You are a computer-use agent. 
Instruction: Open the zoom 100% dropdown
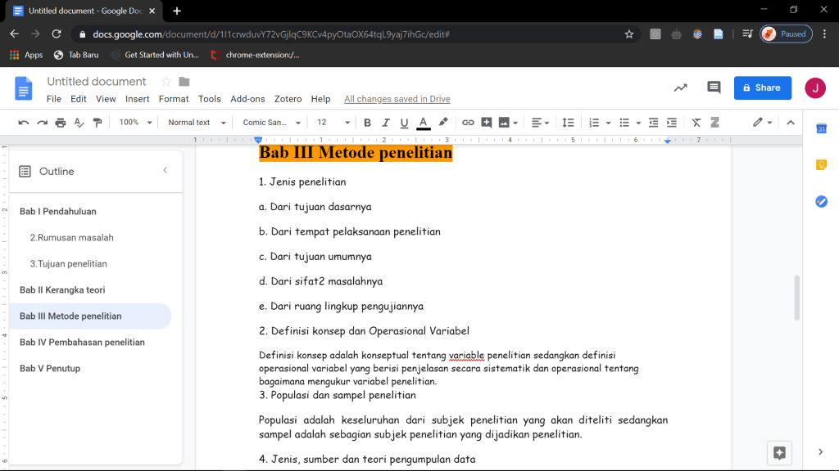click(x=135, y=123)
